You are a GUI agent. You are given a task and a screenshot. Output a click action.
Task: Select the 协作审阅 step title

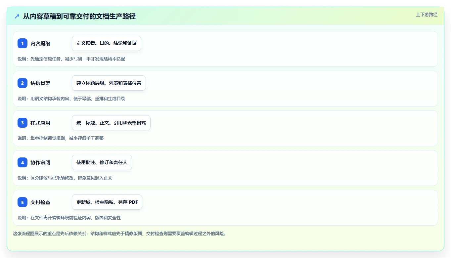pos(40,162)
